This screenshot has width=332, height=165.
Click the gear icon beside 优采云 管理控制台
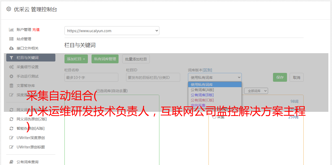point(9,9)
